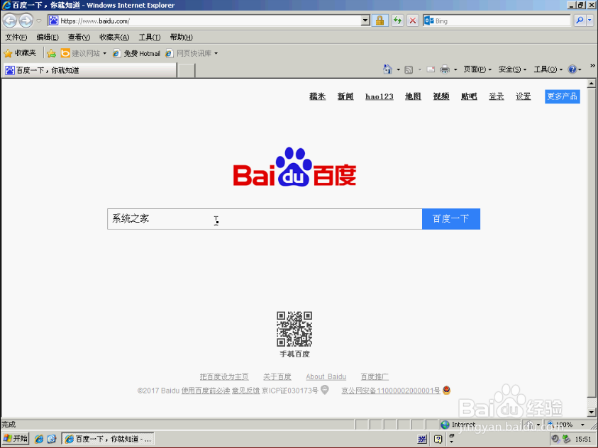
Task: Open the 收藏夹(A) menu
Action: 114,38
